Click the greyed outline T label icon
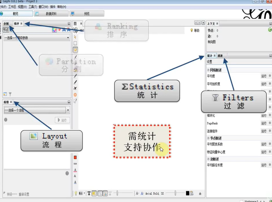The width and height of the screenshot is (272, 202). point(110,193)
